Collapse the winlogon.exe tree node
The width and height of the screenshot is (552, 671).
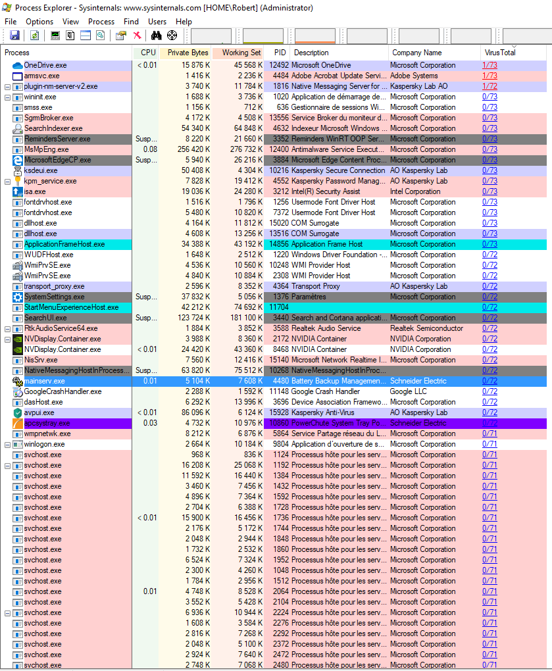[x=7, y=445]
